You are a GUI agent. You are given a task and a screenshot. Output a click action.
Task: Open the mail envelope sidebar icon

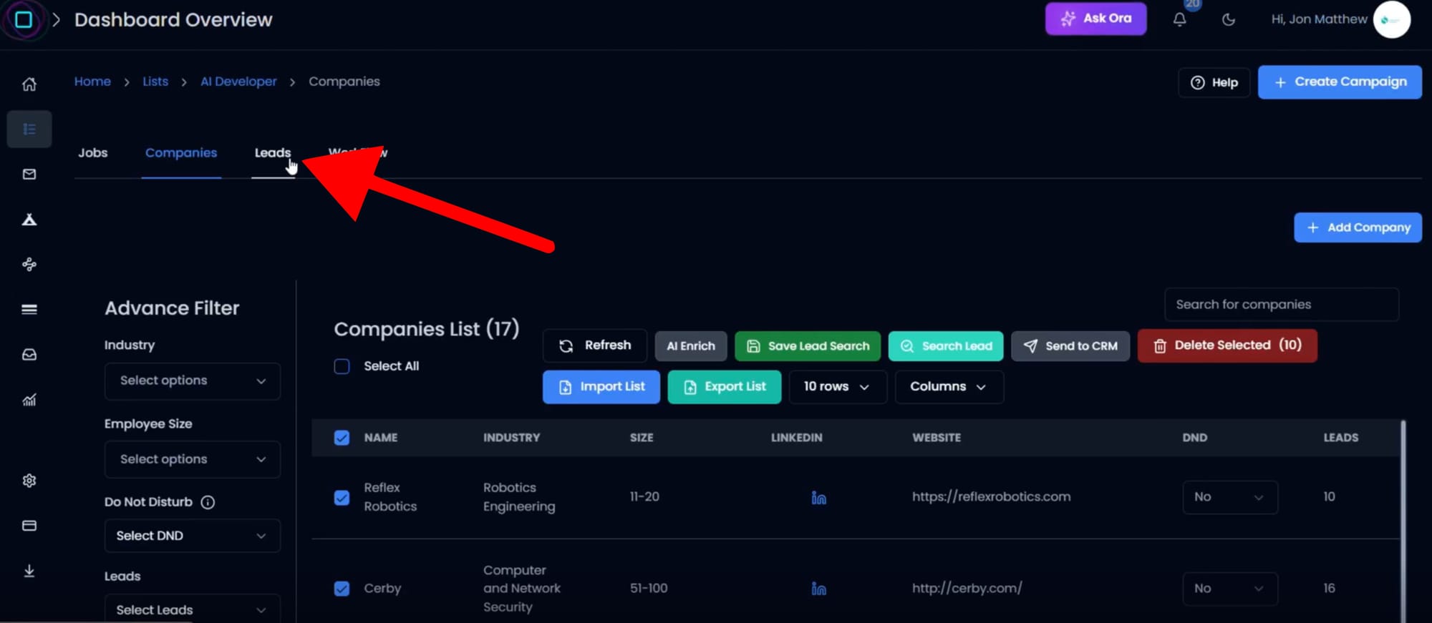click(29, 175)
